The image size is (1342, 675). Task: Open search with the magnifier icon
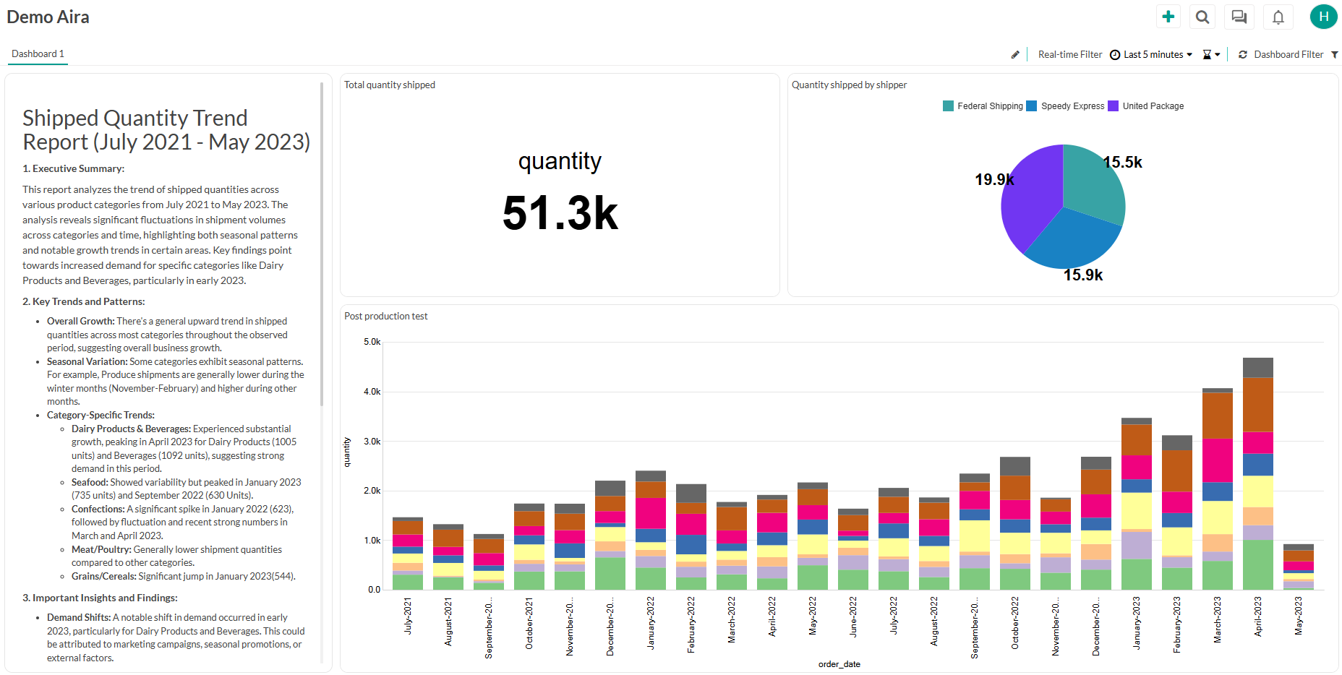[1202, 17]
